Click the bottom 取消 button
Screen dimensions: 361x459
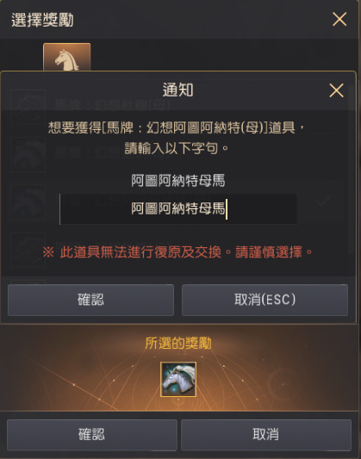[266, 434]
